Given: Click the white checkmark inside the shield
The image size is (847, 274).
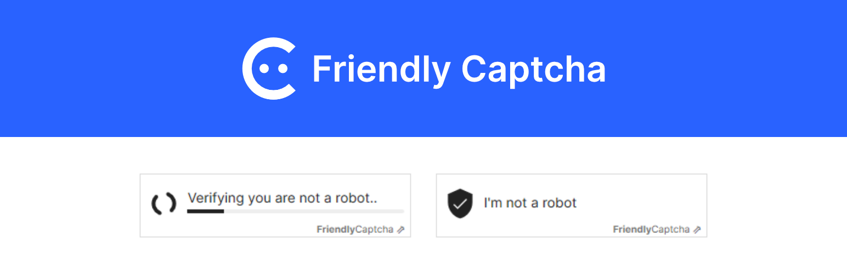Looking at the screenshot, I should pos(460,203).
